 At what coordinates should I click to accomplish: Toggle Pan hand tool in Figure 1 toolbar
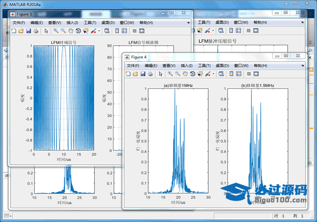click(71, 31)
